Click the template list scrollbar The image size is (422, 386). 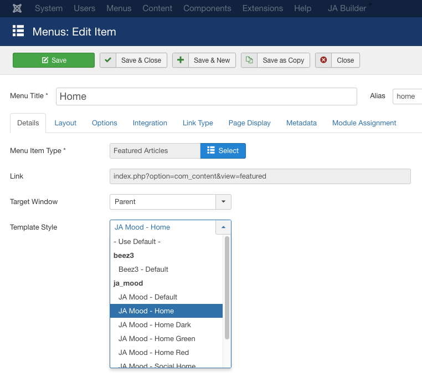227,288
